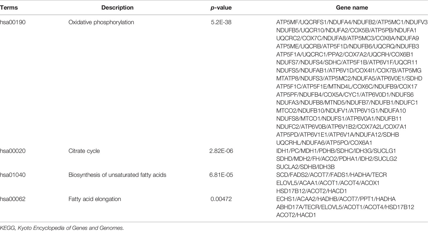The height and width of the screenshot is (231, 428).
Task: Click the ATP5MF gene name line
Action: point(352,22)
